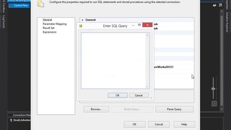This screenshot has height=130, width=231.
Task: Open the Result Set page
Action: [48, 28]
